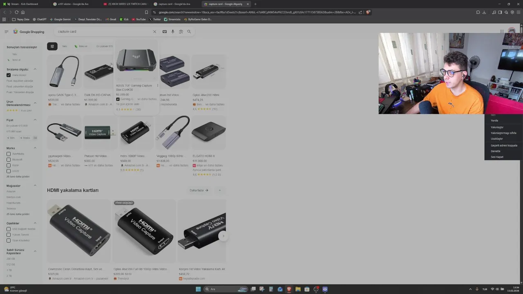Bookmark this page with the bookmark icon

[146, 12]
